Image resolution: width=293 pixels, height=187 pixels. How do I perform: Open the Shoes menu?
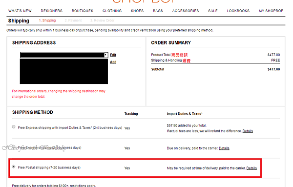137,11
